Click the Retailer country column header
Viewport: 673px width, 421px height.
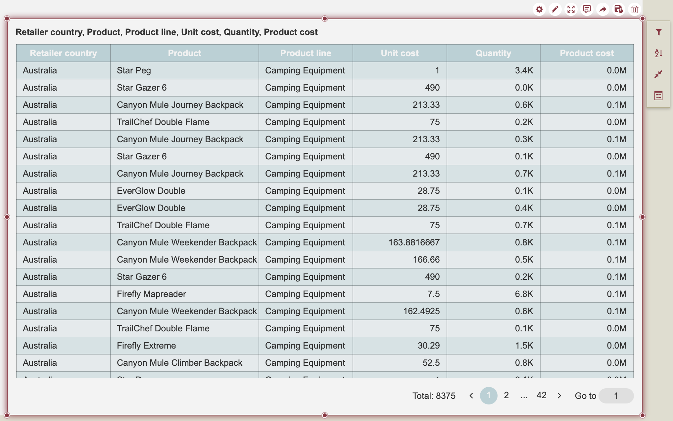point(63,53)
